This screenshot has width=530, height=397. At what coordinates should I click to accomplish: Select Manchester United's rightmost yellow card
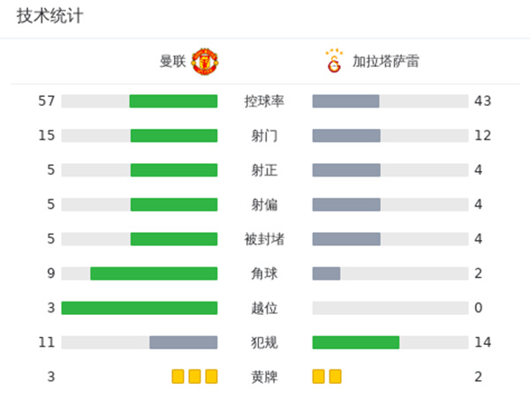coord(211,377)
